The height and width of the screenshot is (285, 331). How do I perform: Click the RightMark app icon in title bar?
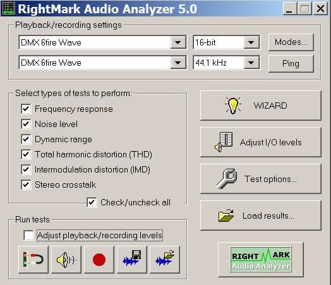[8, 9]
